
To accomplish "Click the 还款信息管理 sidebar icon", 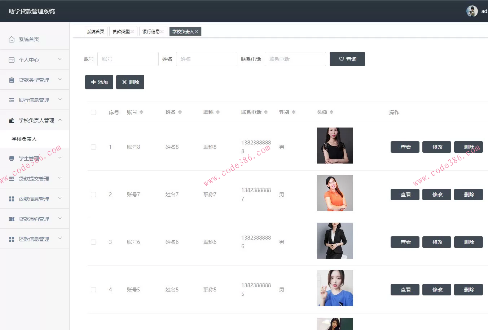I will [11, 238].
